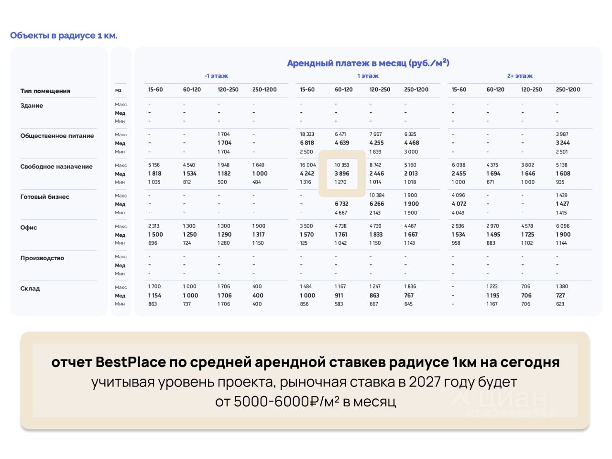Select the 15-60 header under "-1 этаж"
612x459 pixels.
click(155, 89)
